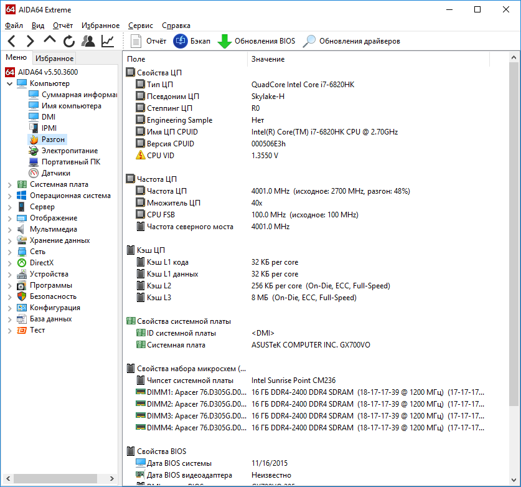Expand the Устройства tree node

[x=9, y=274]
